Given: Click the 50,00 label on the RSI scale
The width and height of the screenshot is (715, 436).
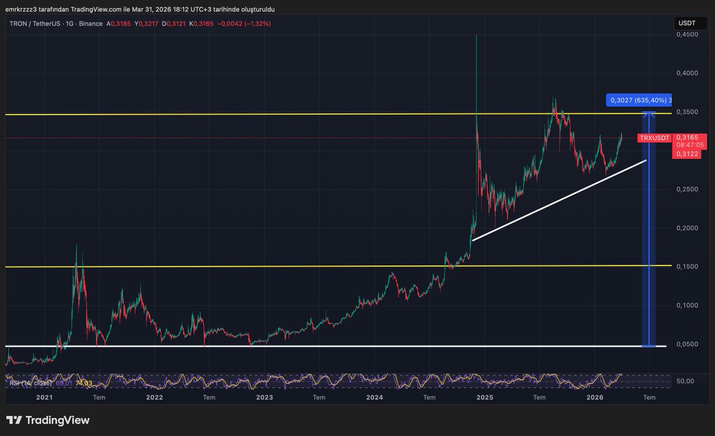Looking at the screenshot, I should click(686, 380).
